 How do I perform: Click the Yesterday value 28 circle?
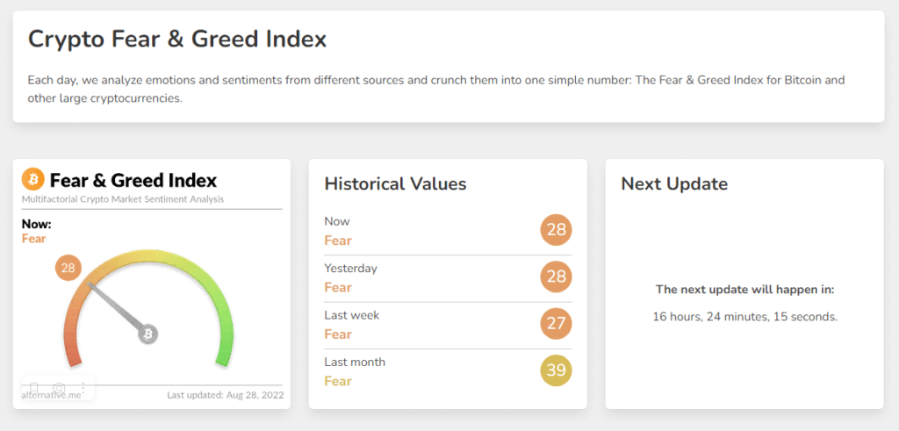coord(556,277)
